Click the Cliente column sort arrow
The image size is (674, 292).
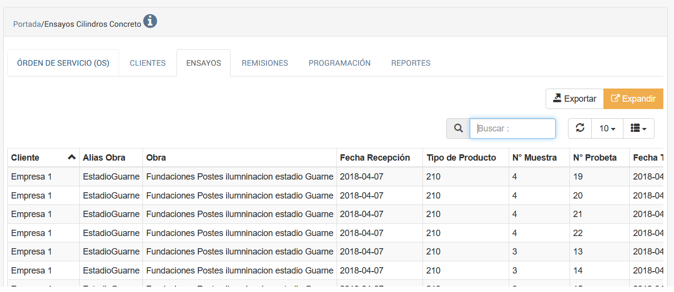(x=71, y=157)
